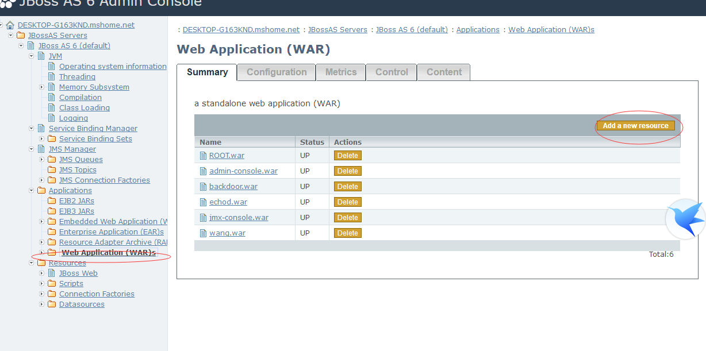Click the Applications breadcrumb link
Viewport: 706px width, 351px height.
click(x=478, y=30)
